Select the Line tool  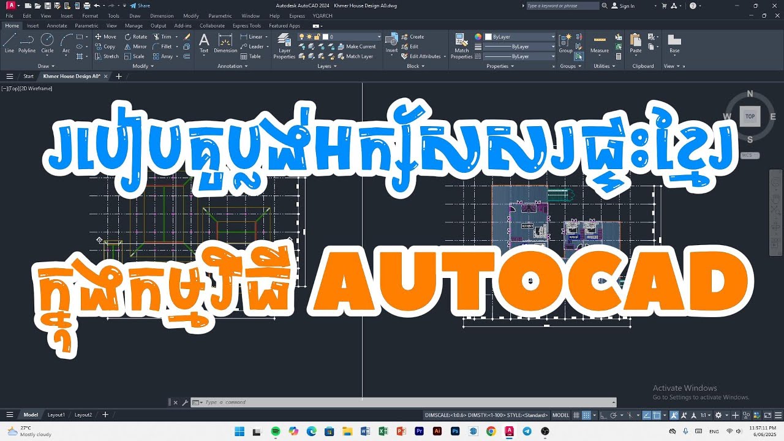click(9, 43)
